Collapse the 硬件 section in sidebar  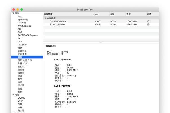(x=13, y=13)
